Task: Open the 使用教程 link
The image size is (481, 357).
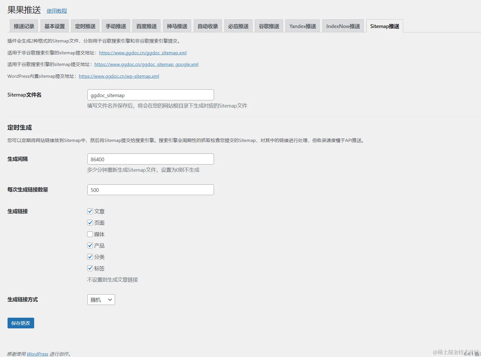Action: coord(56,11)
